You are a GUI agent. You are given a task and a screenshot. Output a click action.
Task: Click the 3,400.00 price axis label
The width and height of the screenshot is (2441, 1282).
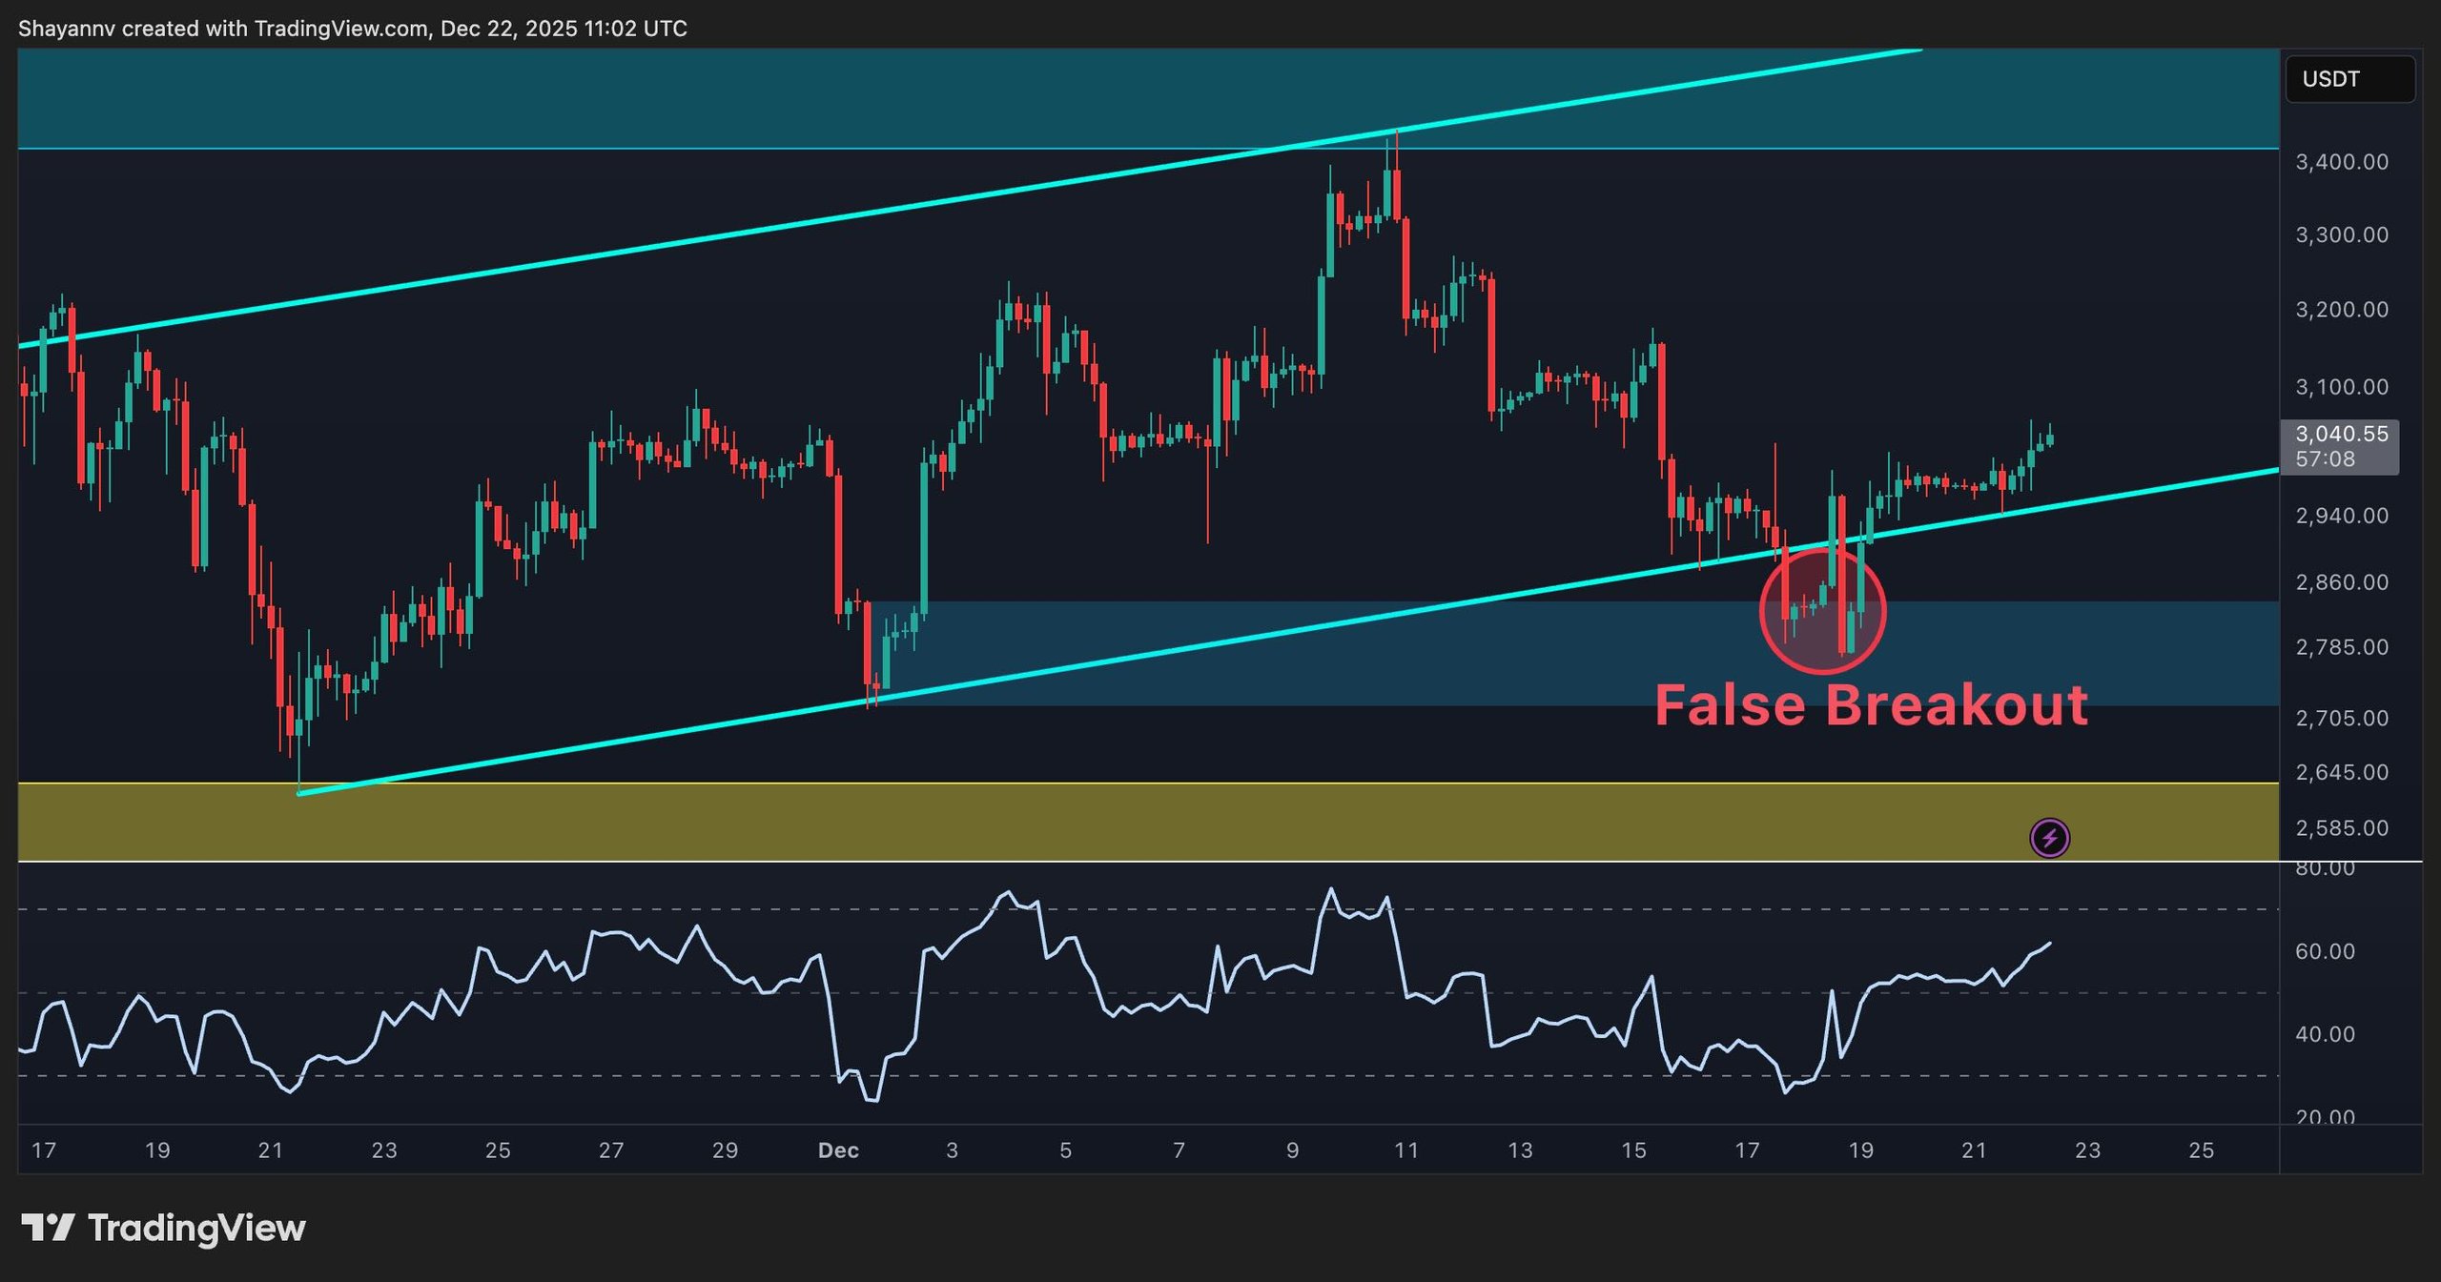[x=2341, y=162]
